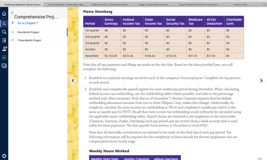This screenshot has width=267, height=160.
Task: Open the Figures image icon in the sidebar
Action: click(4, 57)
